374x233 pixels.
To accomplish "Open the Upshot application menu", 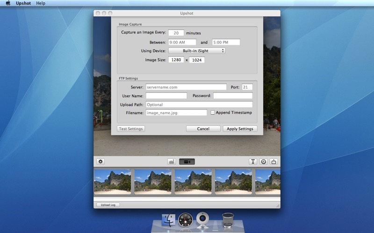I will [23, 3].
